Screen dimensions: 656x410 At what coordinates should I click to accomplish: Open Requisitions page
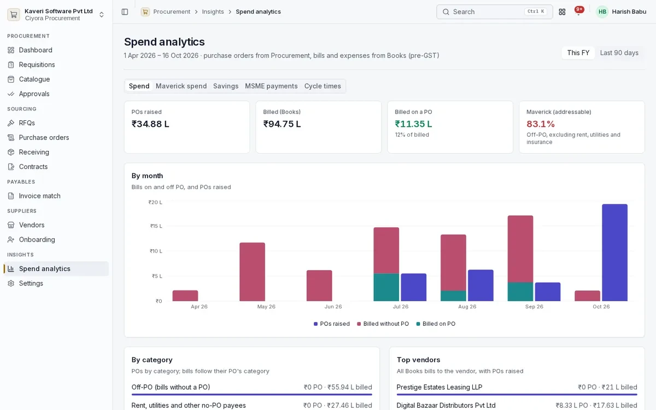56,65
